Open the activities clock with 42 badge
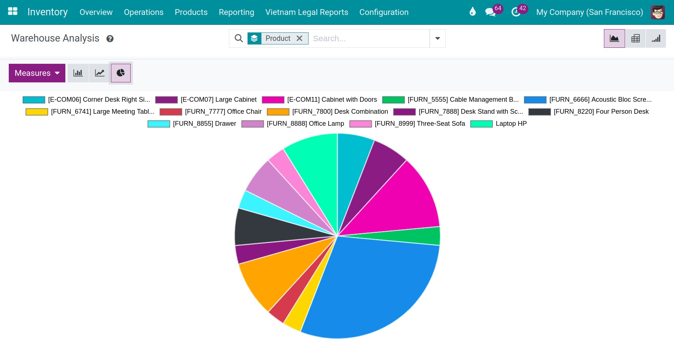Screen dimensions: 674x339 516,12
